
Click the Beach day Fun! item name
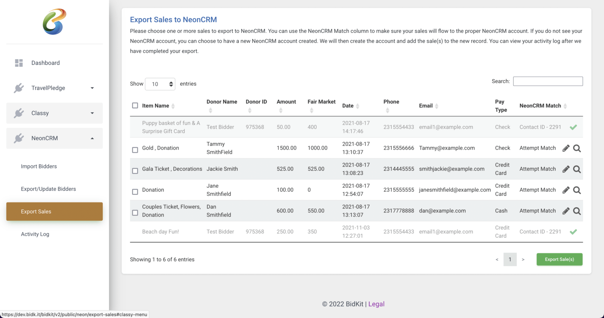(x=160, y=232)
